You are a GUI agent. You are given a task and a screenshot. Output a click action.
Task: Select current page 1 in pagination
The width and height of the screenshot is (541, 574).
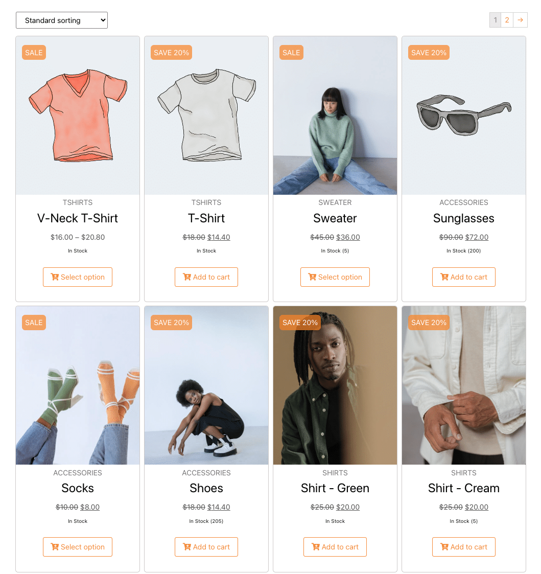click(x=495, y=20)
